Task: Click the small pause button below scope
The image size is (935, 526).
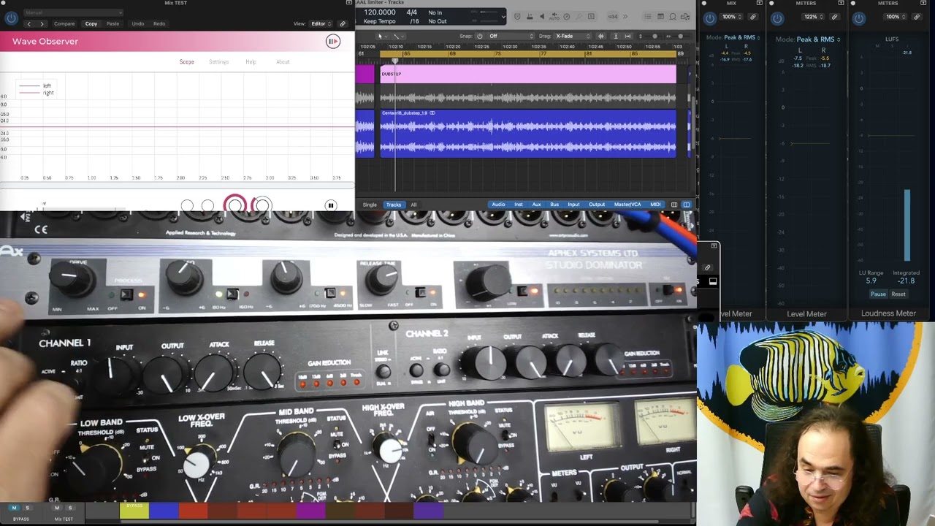Action: tap(330, 206)
